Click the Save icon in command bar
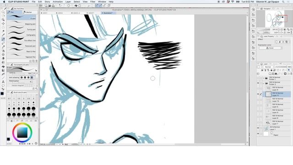 tap(53, 5)
